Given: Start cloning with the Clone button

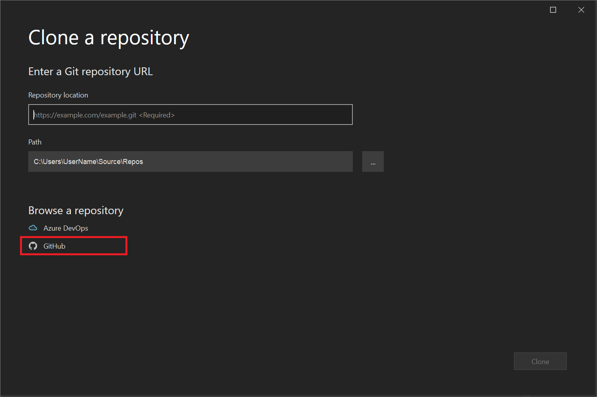Looking at the screenshot, I should [x=540, y=361].
